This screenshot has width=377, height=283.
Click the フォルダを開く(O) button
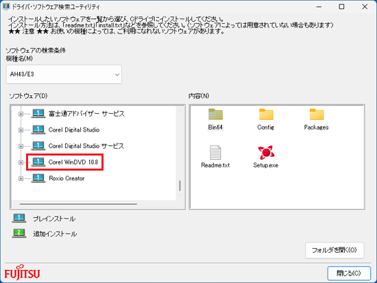tap(335, 250)
